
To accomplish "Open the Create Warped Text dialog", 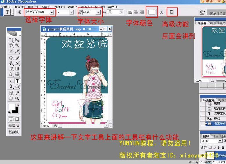I will (162, 13).
